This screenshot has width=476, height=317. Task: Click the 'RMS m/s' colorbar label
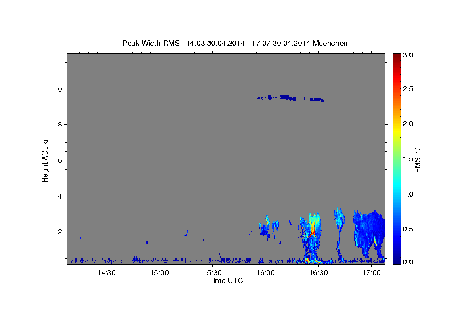point(417,158)
